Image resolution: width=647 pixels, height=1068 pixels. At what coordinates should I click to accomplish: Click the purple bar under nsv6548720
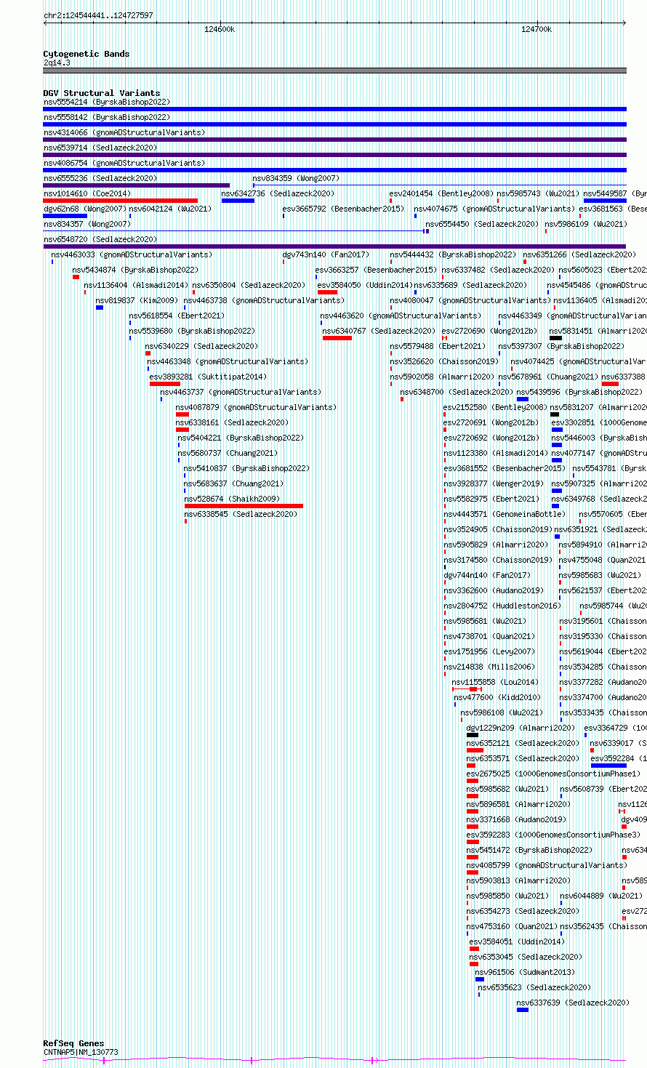click(x=335, y=246)
